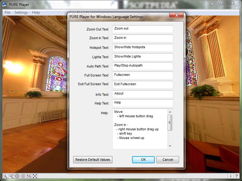The width and height of the screenshot is (242, 181).
Task: Click the Play/Stop autopath icon
Action: pyautogui.click(x=29, y=176)
